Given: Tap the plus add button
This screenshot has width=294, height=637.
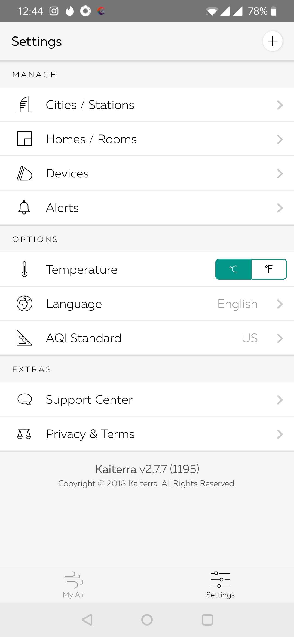Looking at the screenshot, I should pos(272,41).
